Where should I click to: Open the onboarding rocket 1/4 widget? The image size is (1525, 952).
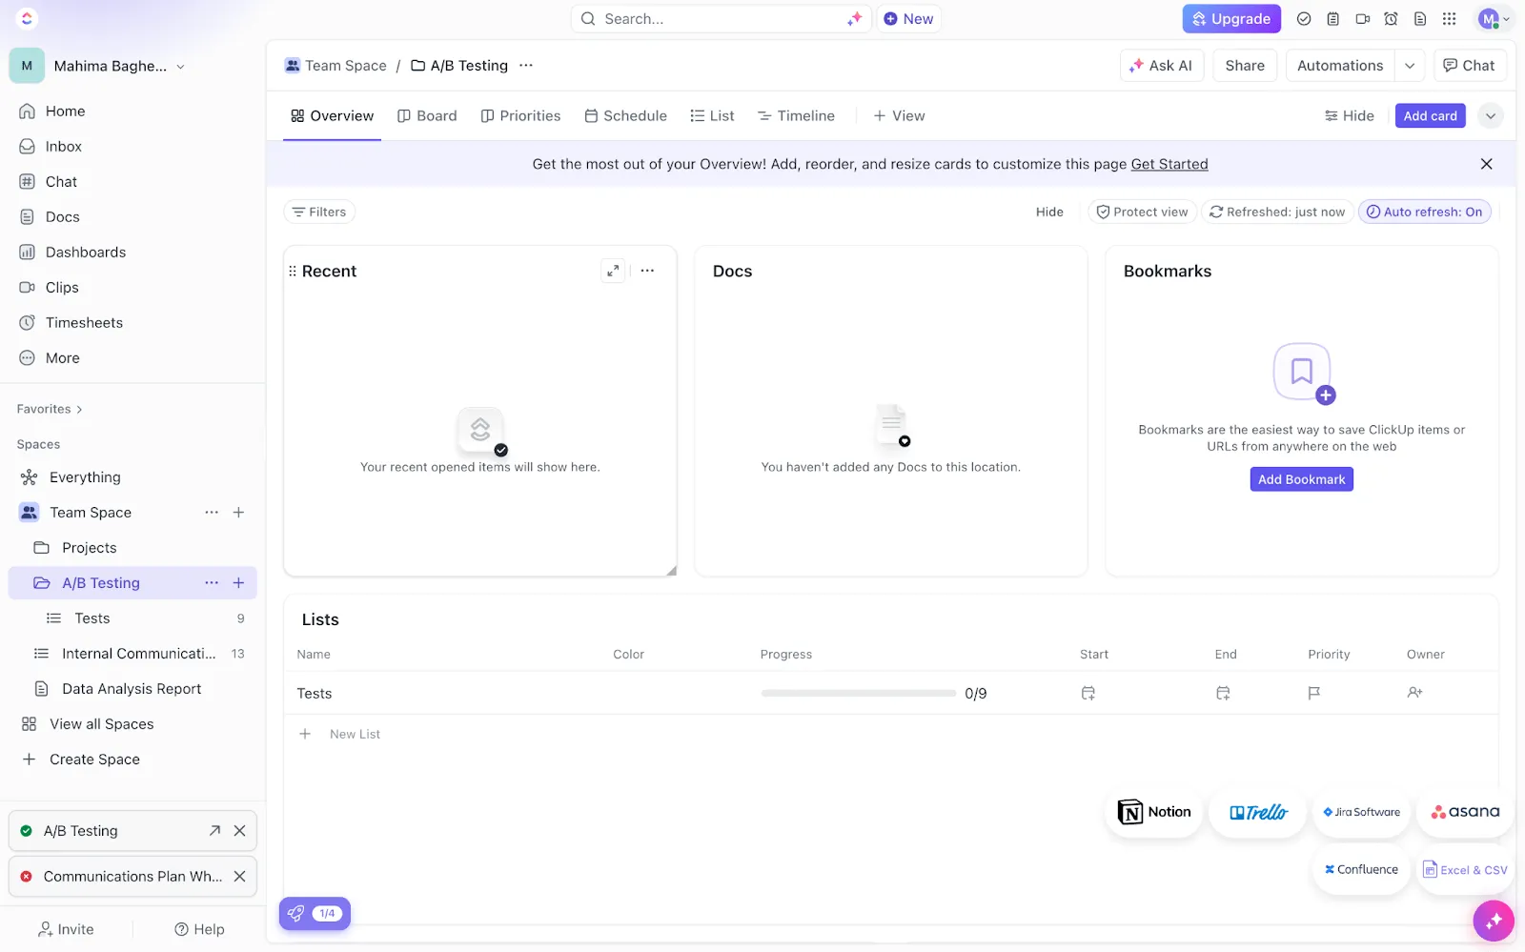[x=315, y=913]
